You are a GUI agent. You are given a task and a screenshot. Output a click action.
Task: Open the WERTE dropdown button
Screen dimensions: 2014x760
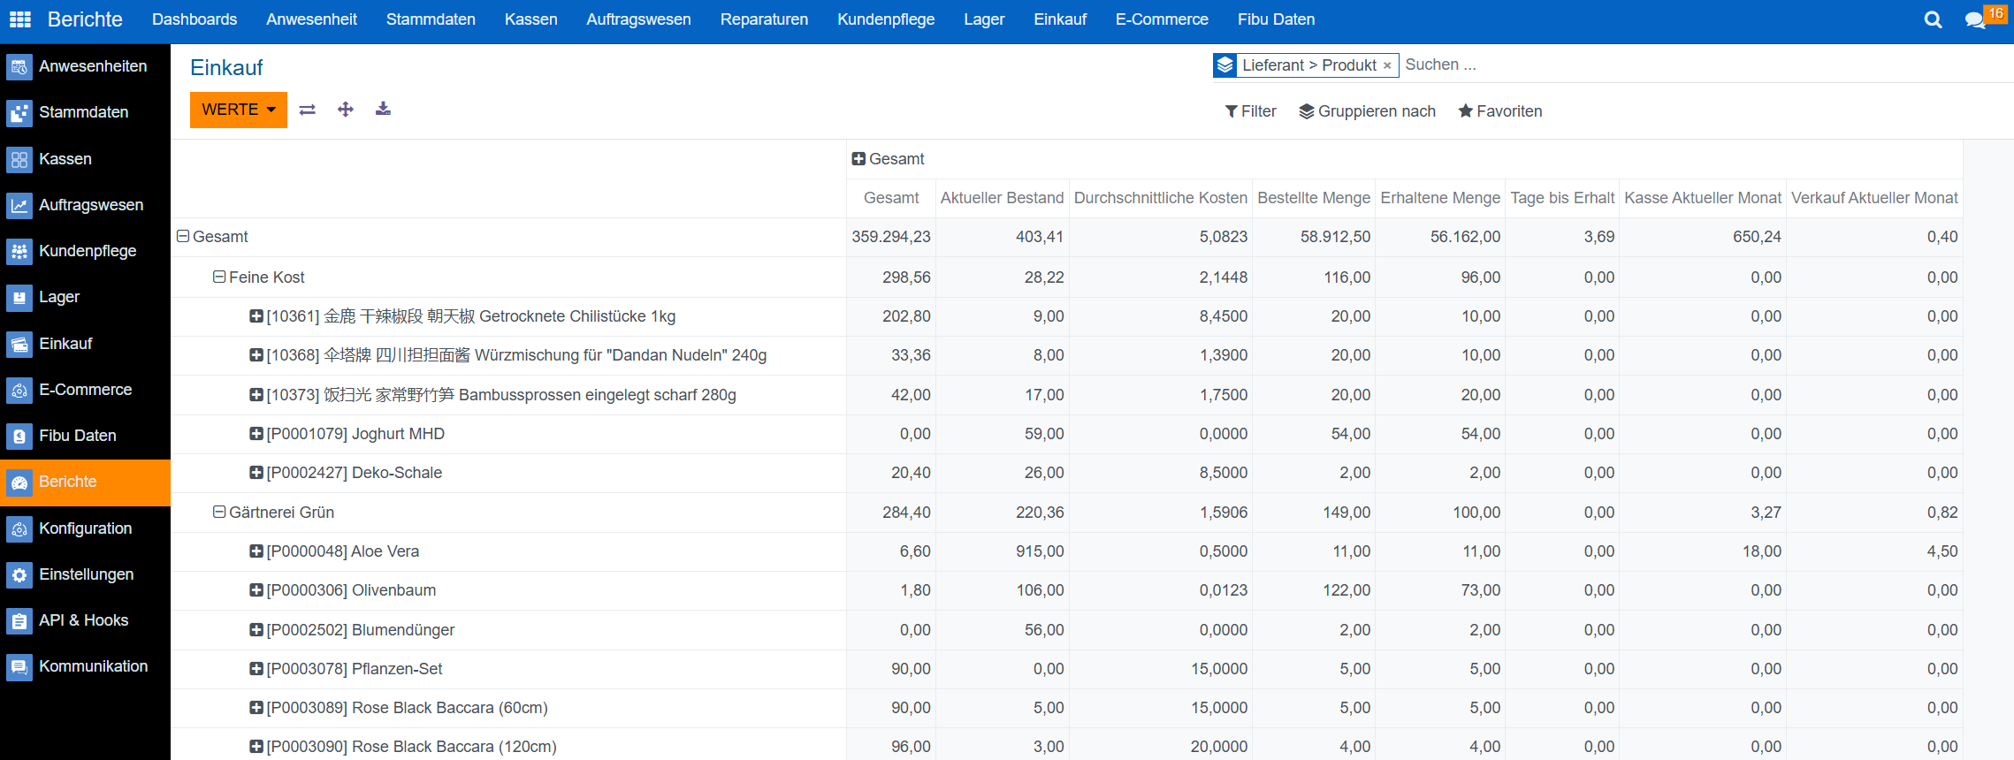click(x=238, y=110)
